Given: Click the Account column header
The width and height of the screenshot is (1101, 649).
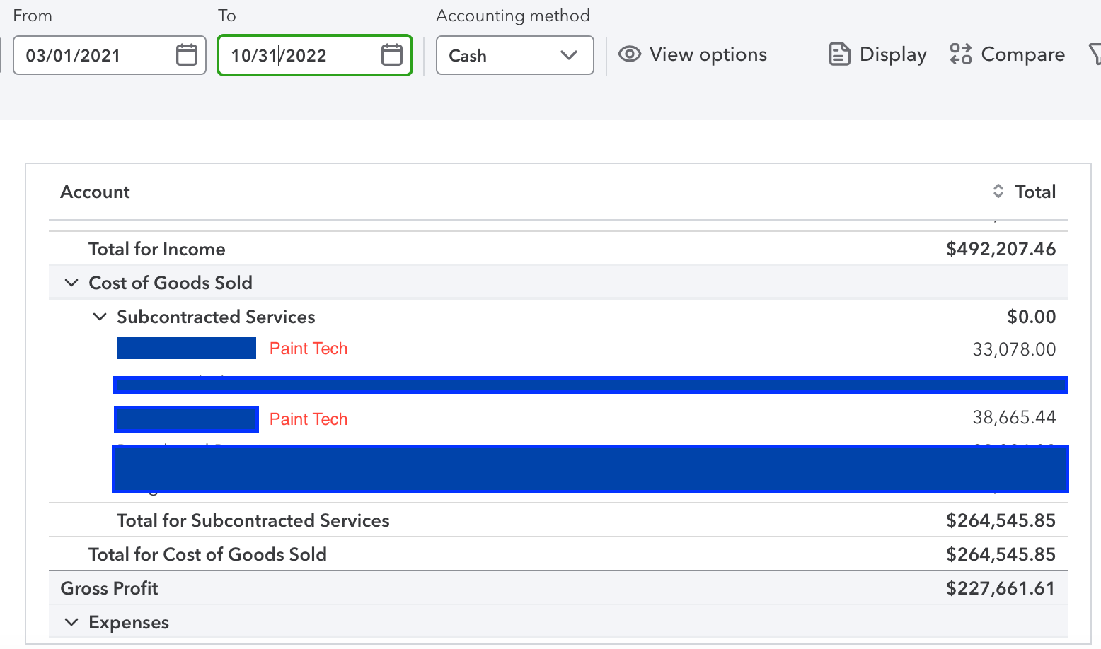Looking at the screenshot, I should click(96, 192).
